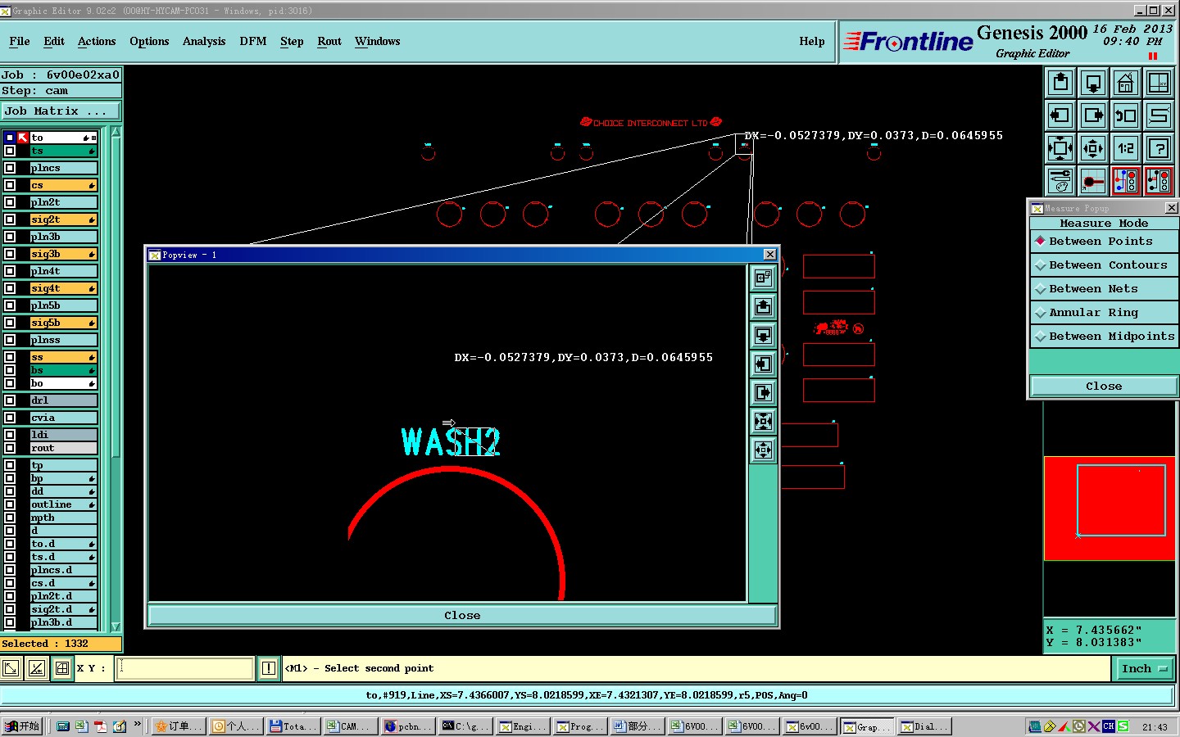Click the S-shaped snake path icon
1180x737 pixels.
(x=1159, y=115)
